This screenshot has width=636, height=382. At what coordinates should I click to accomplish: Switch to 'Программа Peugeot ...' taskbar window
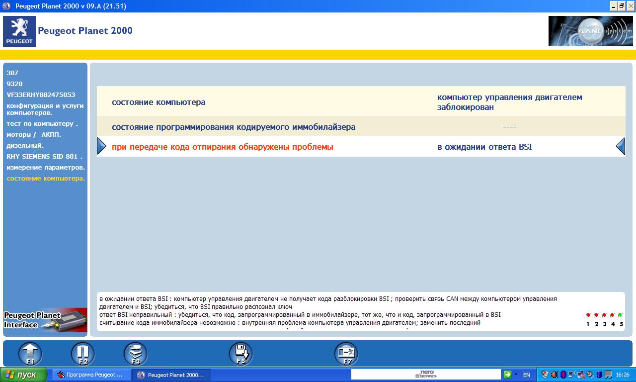91,375
